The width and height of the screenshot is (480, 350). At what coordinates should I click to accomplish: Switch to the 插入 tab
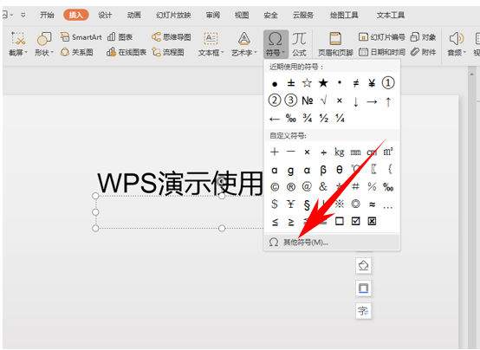(76, 15)
